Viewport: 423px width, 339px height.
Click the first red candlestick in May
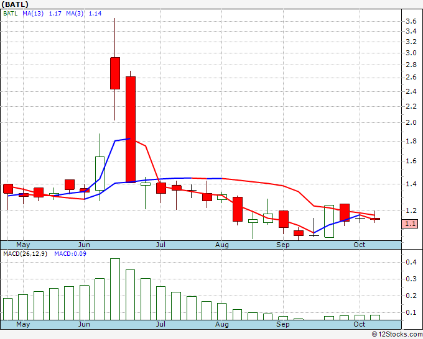pyautogui.click(x=8, y=188)
